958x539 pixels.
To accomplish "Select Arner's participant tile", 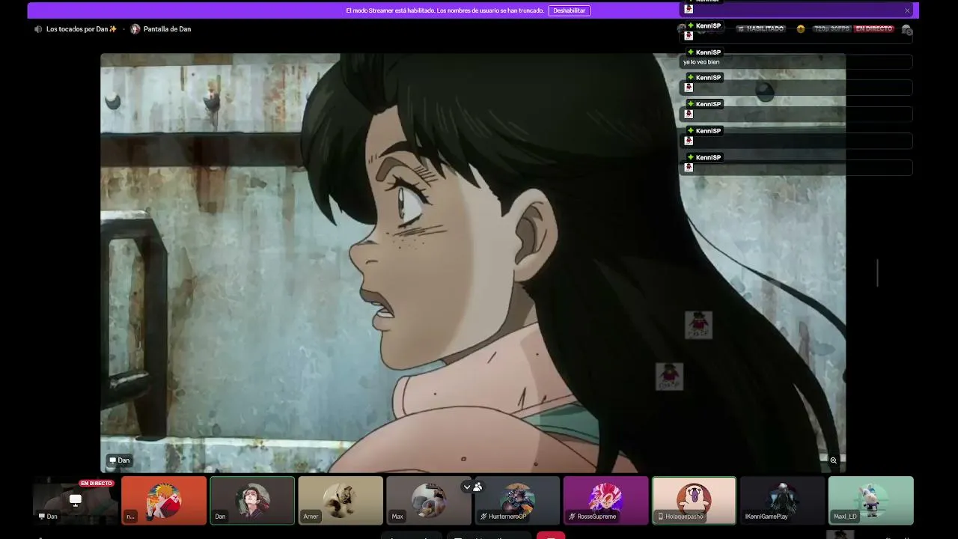I will (341, 500).
